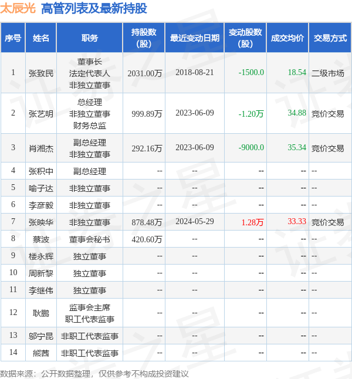
Task: Select the name 耿鹏
Action: (x=41, y=313)
